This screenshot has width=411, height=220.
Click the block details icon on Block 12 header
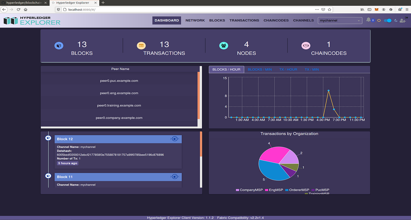tap(175, 139)
